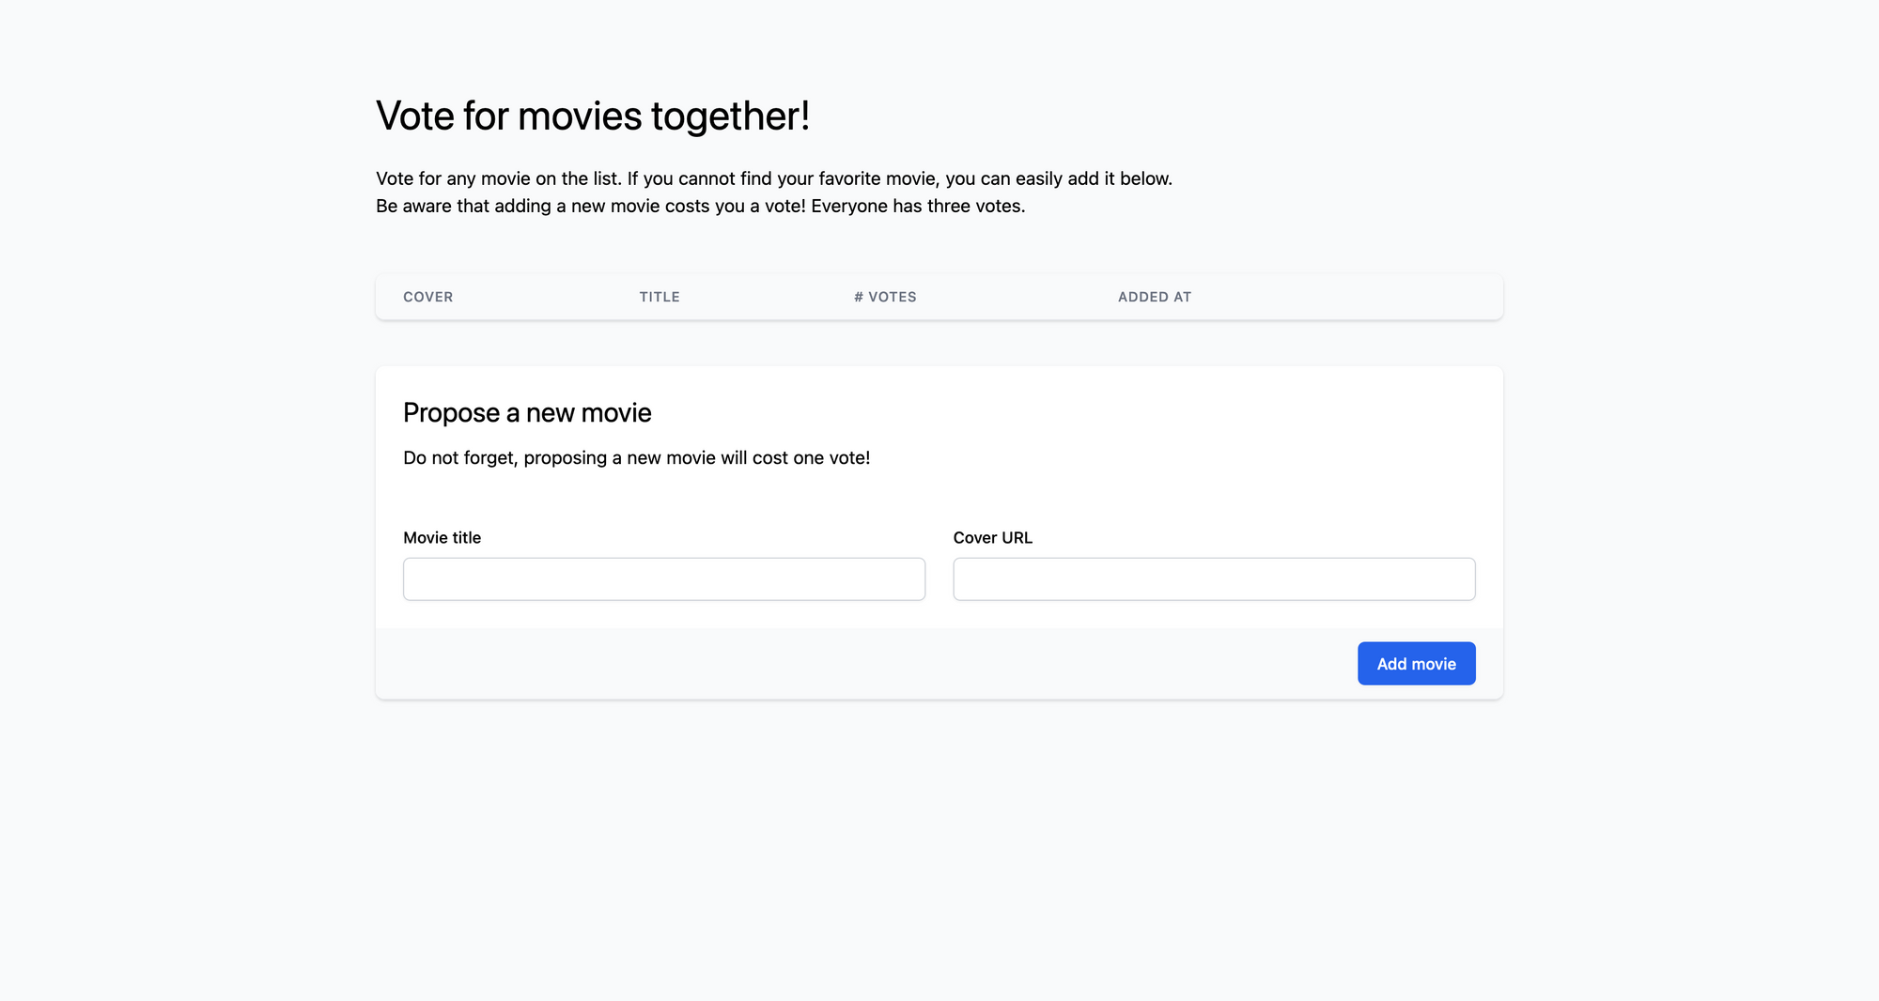Sort by the # VOTES column header
Viewport: 1879px width, 1001px height.
pyautogui.click(x=885, y=297)
